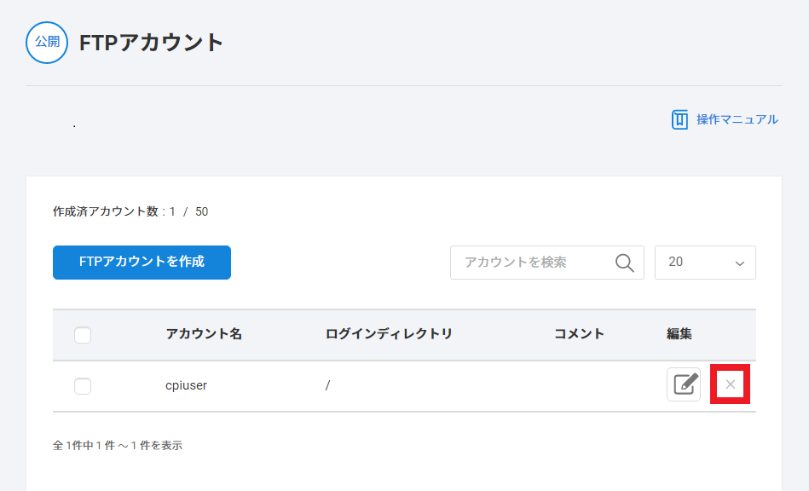Click the FTPアカウント page title

pyautogui.click(x=151, y=43)
